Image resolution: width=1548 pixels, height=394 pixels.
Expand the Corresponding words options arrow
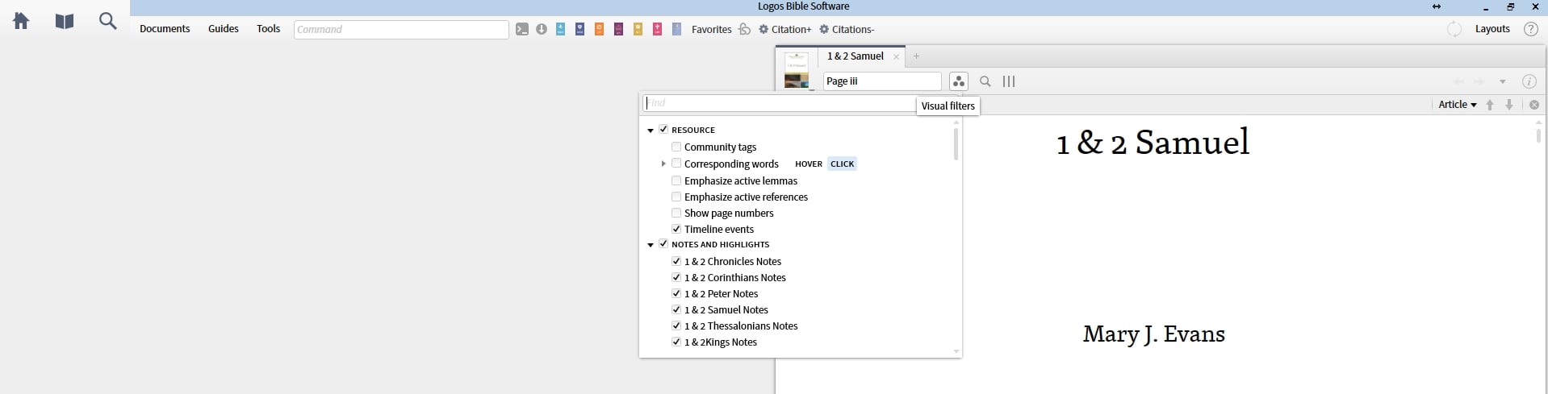point(663,164)
